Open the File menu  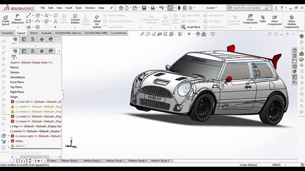tap(43, 8)
